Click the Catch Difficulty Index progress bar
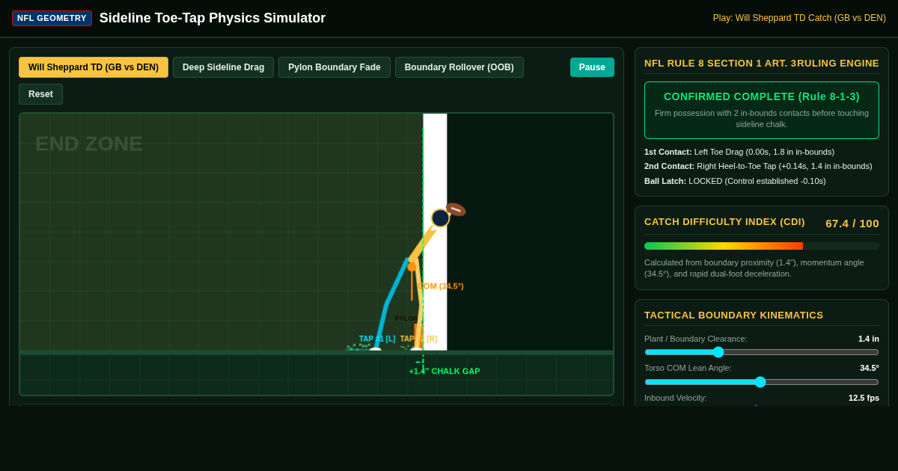 point(762,246)
